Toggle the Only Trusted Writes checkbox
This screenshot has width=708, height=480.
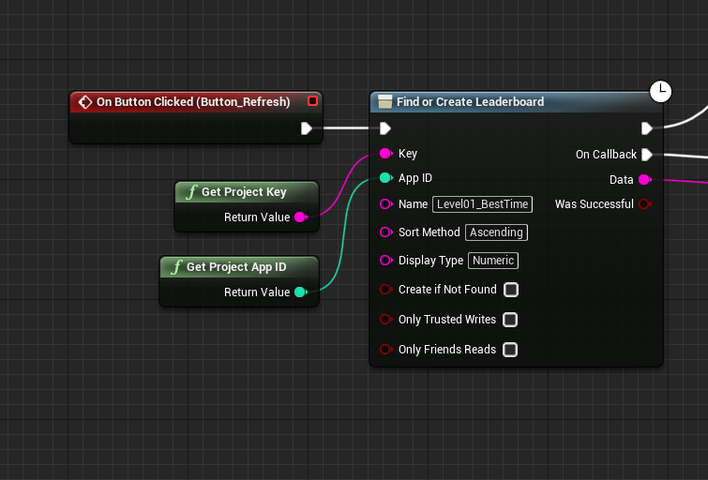click(510, 320)
